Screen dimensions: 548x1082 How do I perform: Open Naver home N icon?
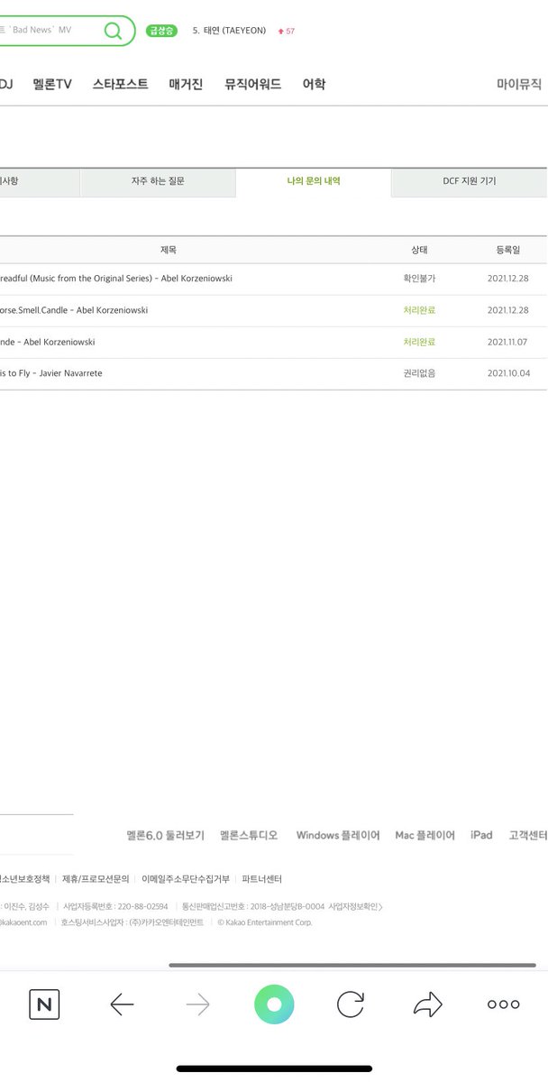click(x=44, y=1004)
